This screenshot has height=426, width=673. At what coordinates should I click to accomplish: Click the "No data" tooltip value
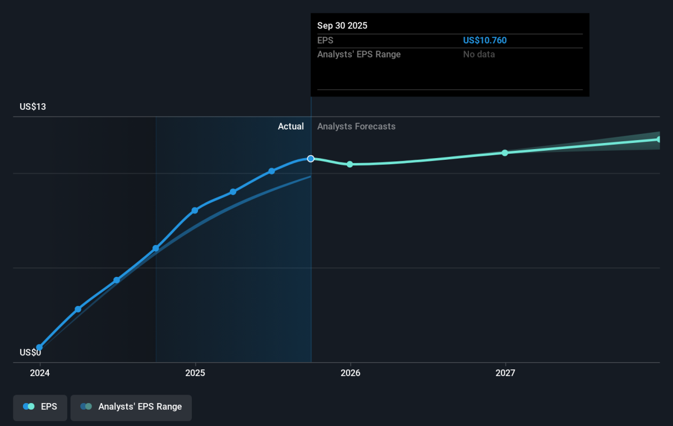point(479,54)
